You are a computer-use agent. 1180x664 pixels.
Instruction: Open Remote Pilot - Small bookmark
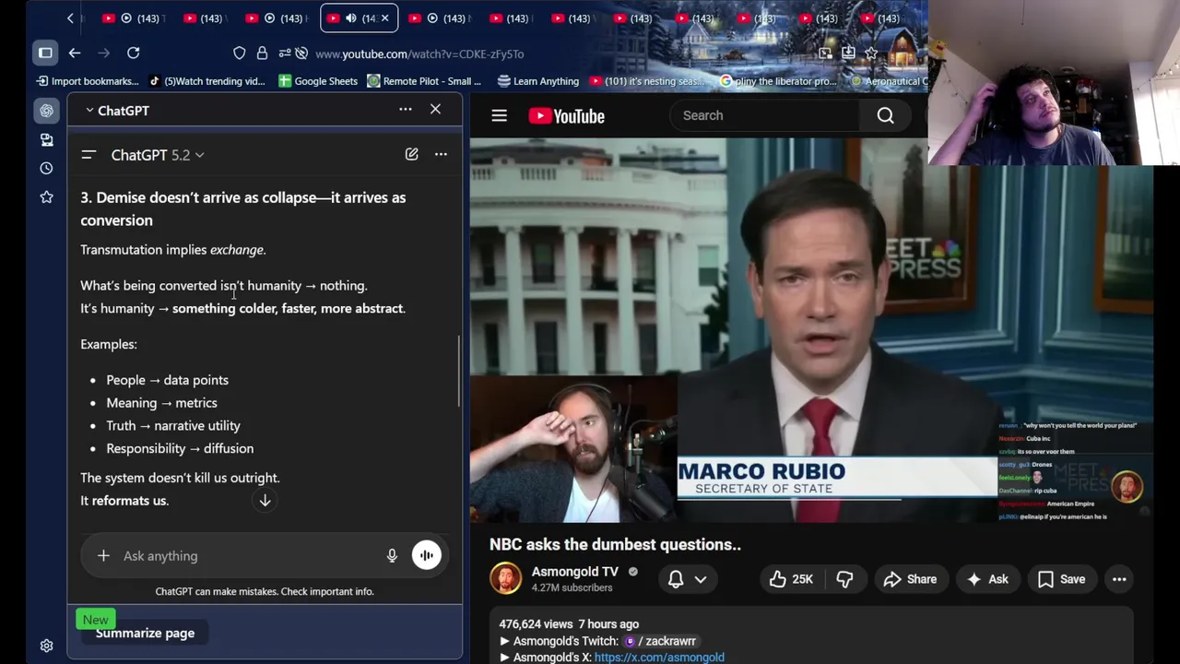pyautogui.click(x=424, y=81)
